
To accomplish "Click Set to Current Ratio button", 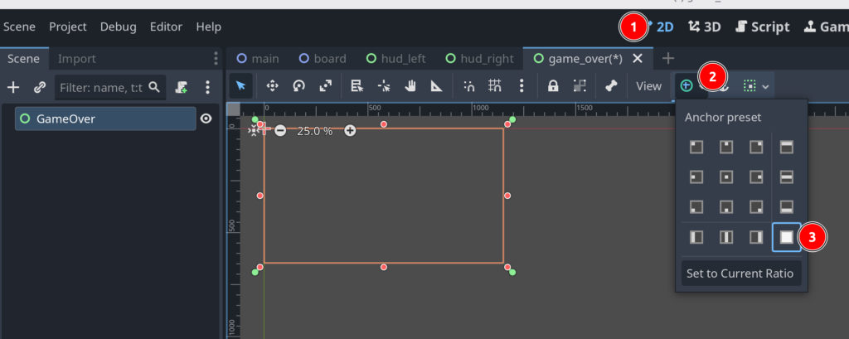I will (740, 274).
